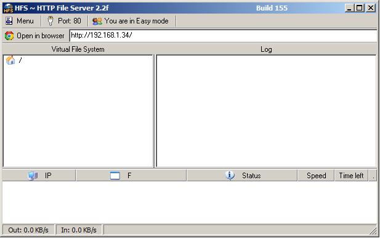Image resolution: width=380 pixels, height=238 pixels.
Task: Click the Chrome browser icon
Action: [x=9, y=36]
